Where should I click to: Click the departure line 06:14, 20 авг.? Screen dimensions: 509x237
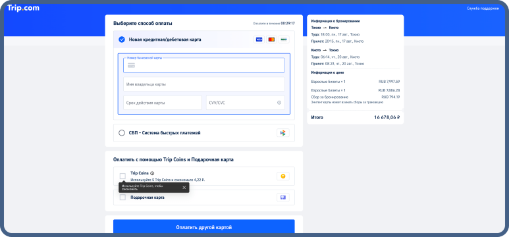335,57
